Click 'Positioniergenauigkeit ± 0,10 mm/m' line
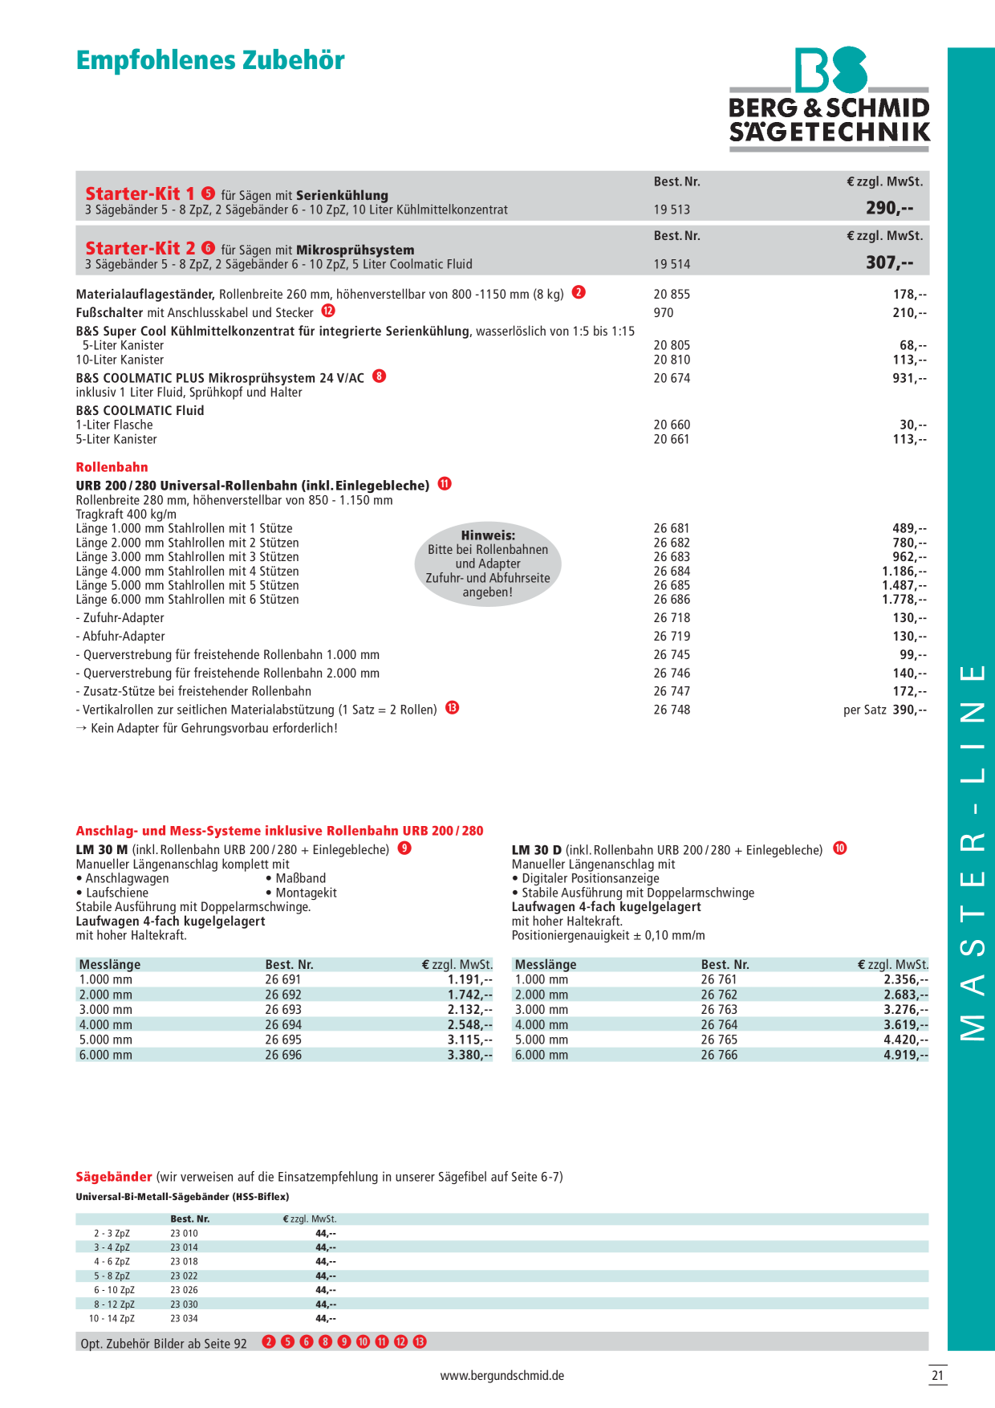The width and height of the screenshot is (995, 1408). [x=608, y=935]
